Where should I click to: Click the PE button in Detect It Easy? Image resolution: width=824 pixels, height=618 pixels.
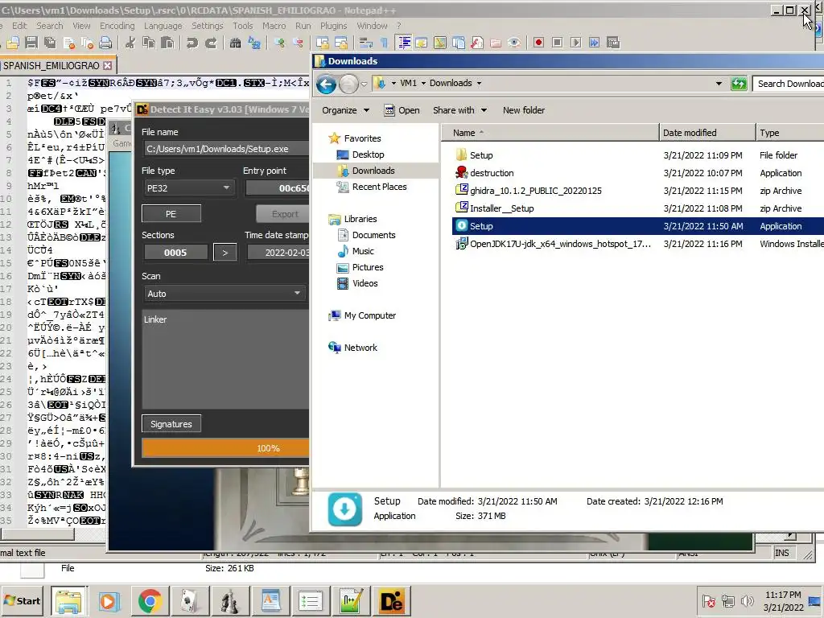tap(171, 214)
